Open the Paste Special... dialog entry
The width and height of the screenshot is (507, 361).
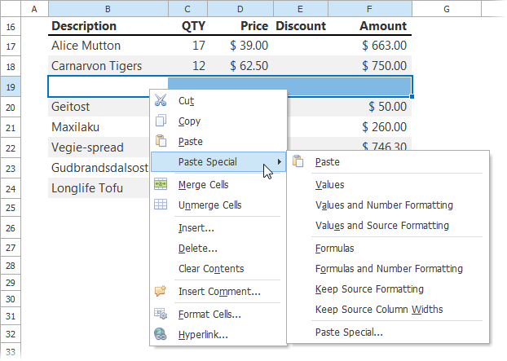coord(348,332)
